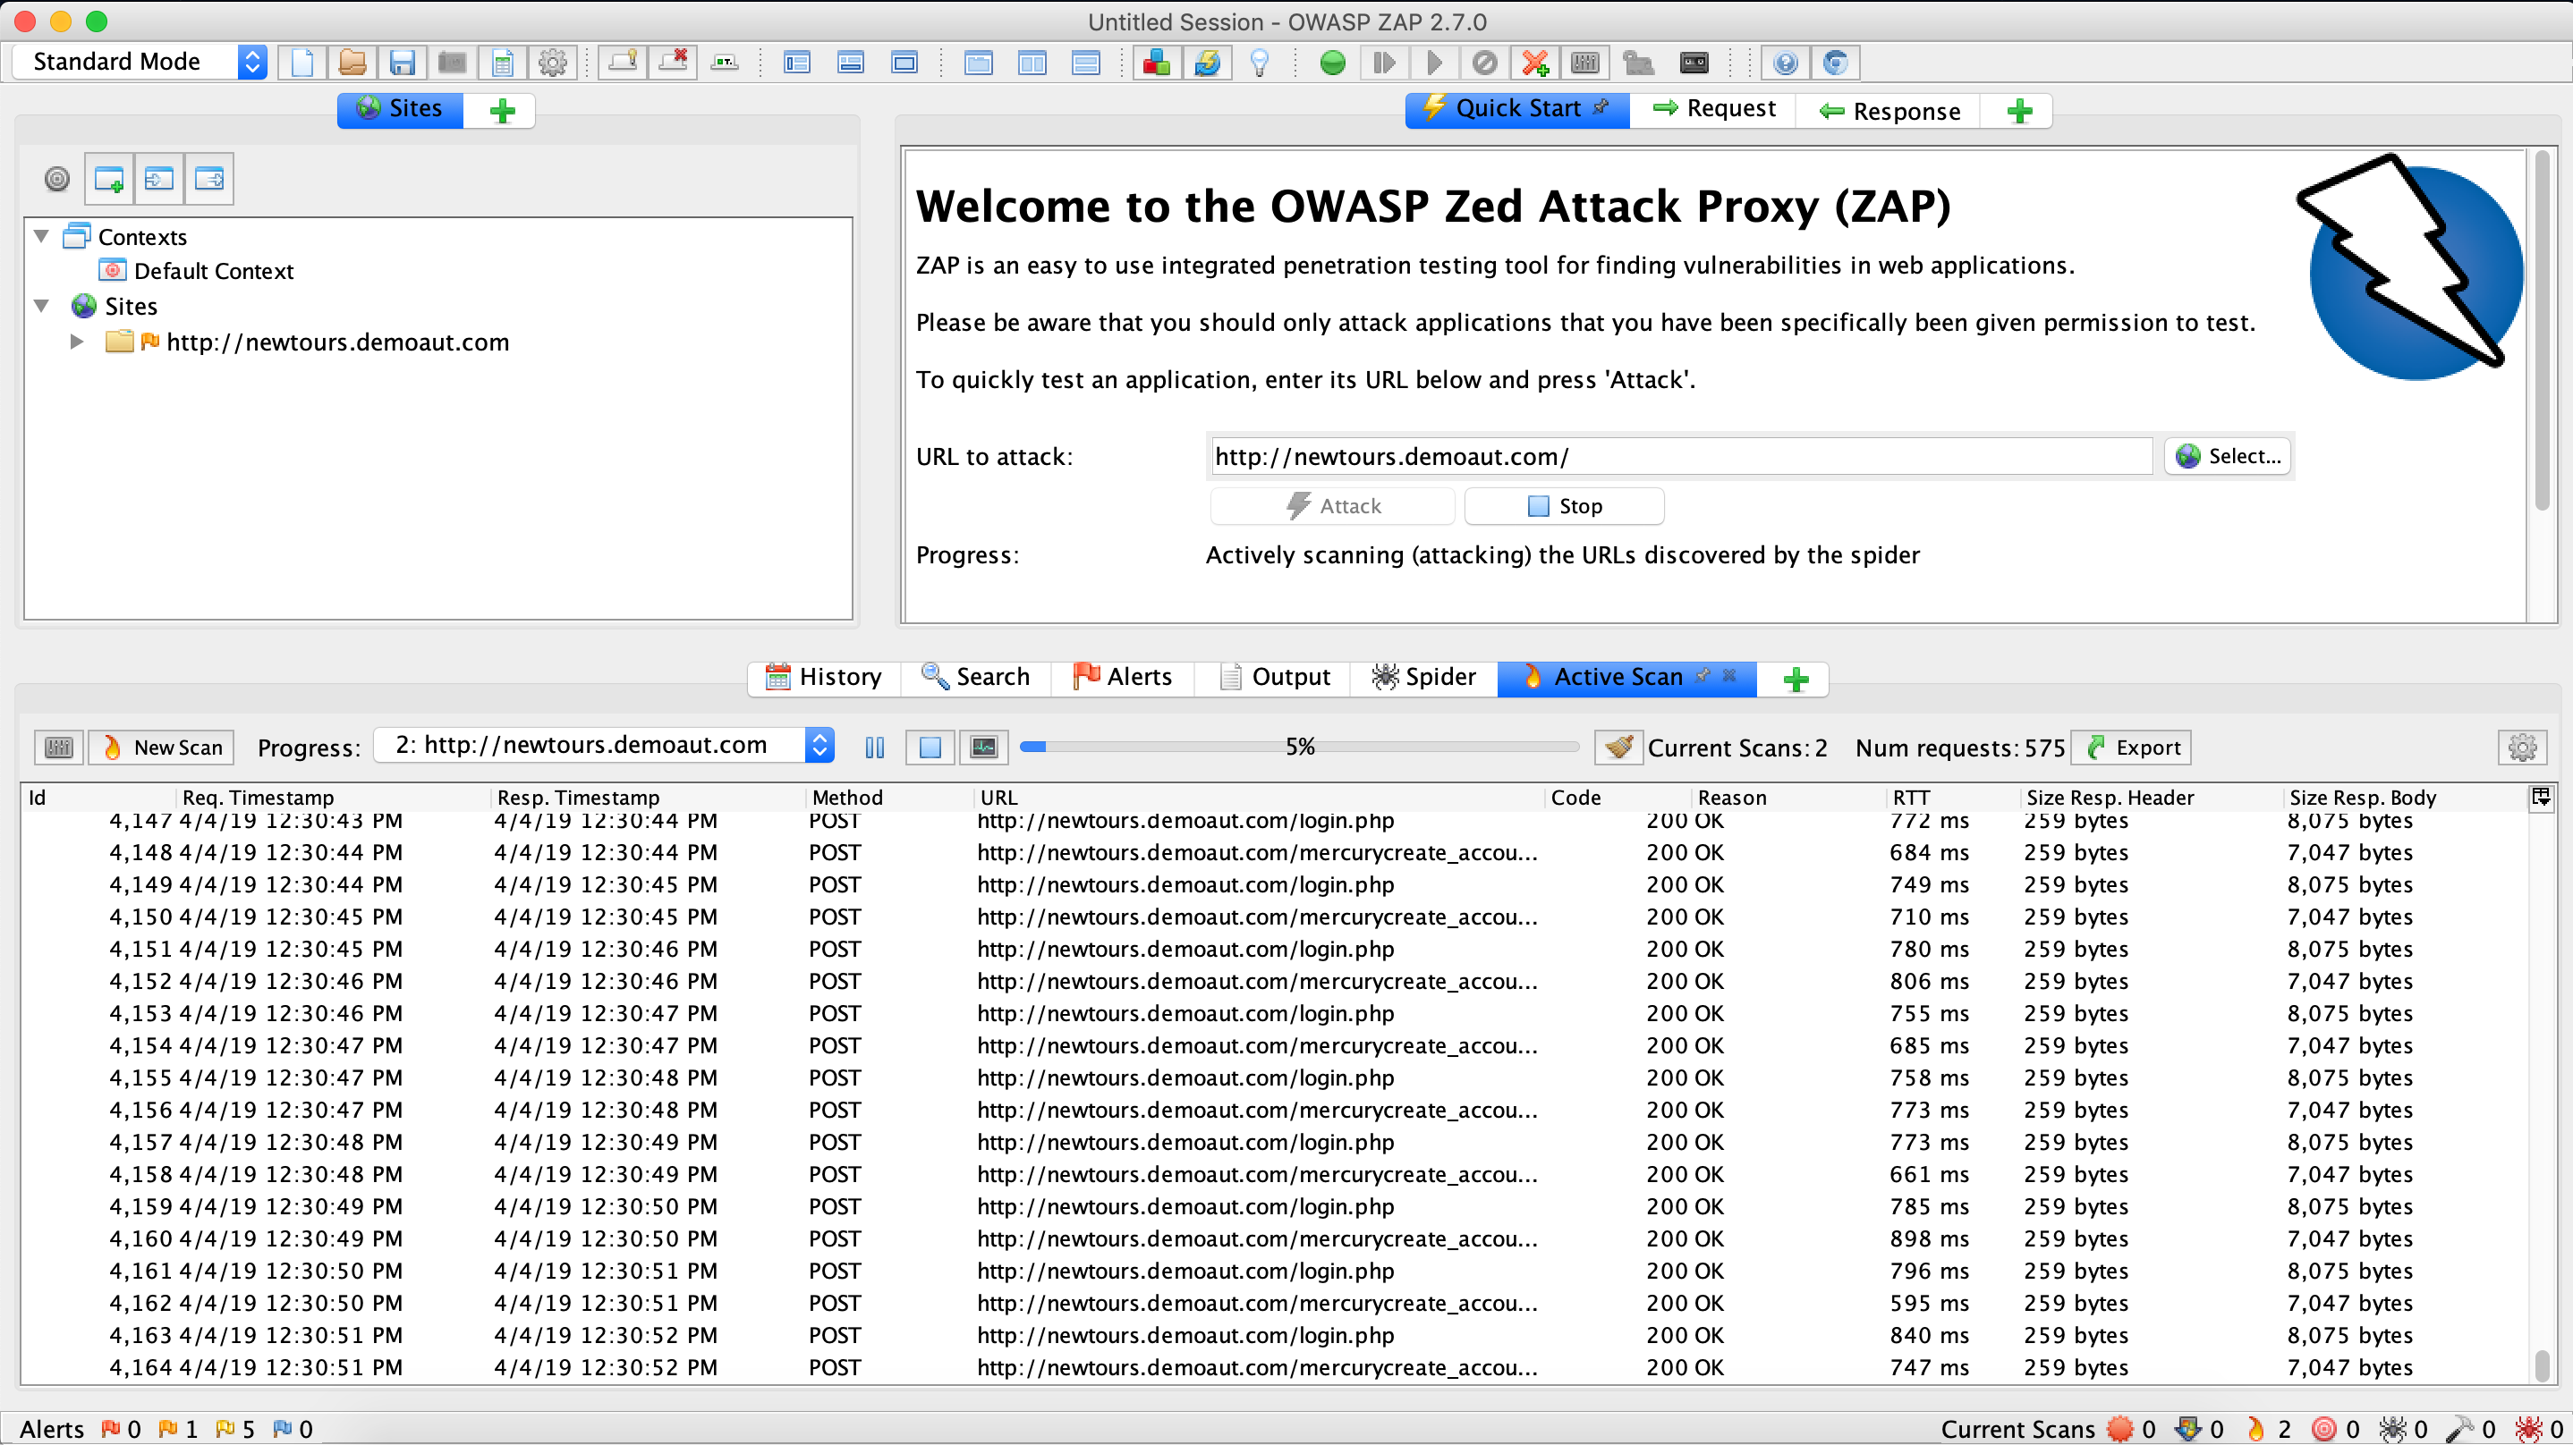
Task: Open the Save session icon
Action: coord(403,62)
